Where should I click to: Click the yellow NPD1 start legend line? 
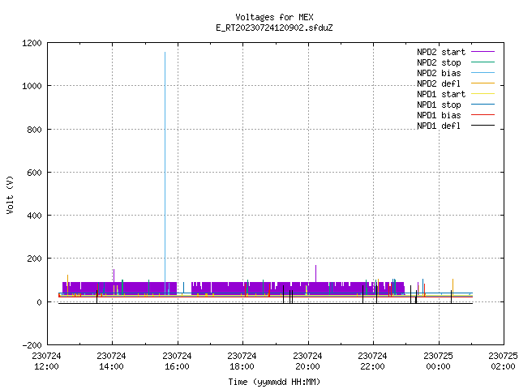tap(483, 94)
